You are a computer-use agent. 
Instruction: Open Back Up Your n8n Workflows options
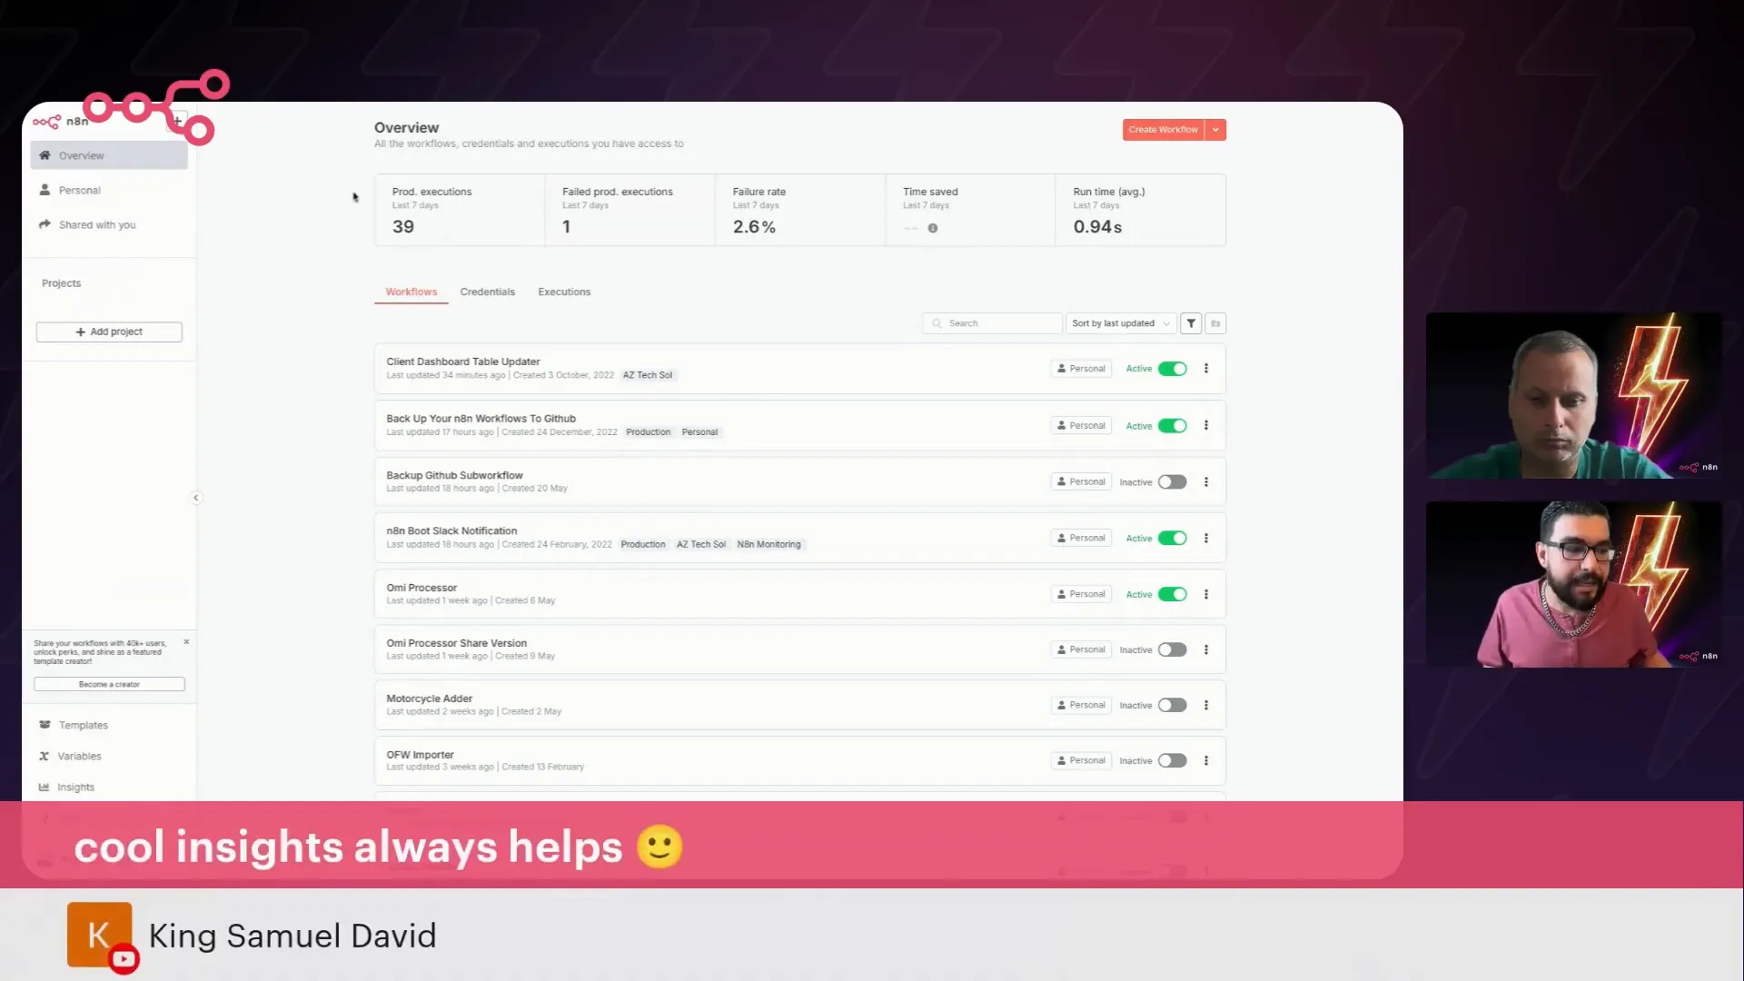click(1206, 425)
